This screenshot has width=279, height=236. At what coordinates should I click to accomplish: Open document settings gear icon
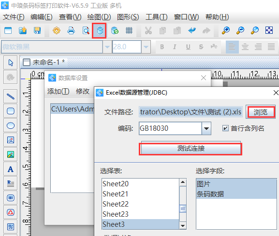coord(57,30)
